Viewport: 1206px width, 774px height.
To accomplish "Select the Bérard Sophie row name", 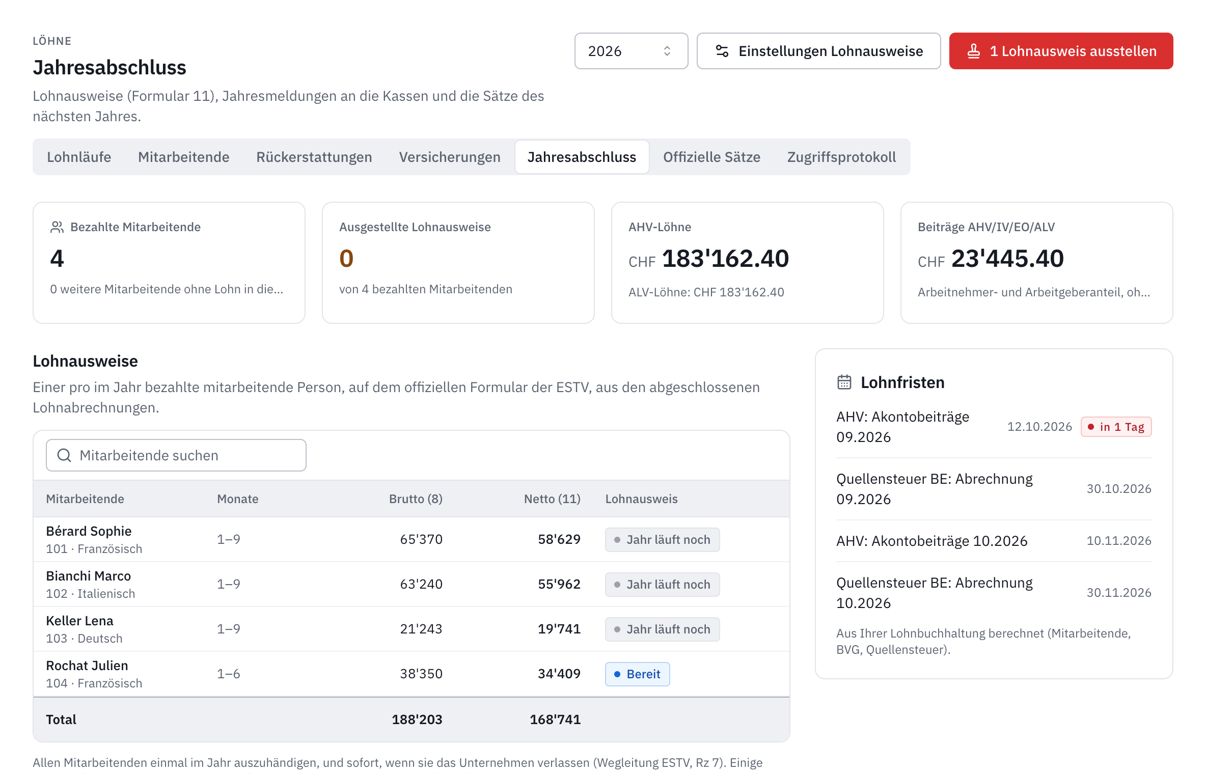I will 89,531.
